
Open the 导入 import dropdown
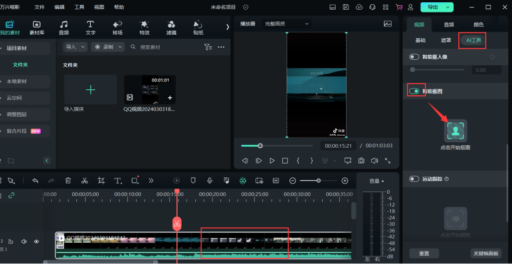point(75,47)
